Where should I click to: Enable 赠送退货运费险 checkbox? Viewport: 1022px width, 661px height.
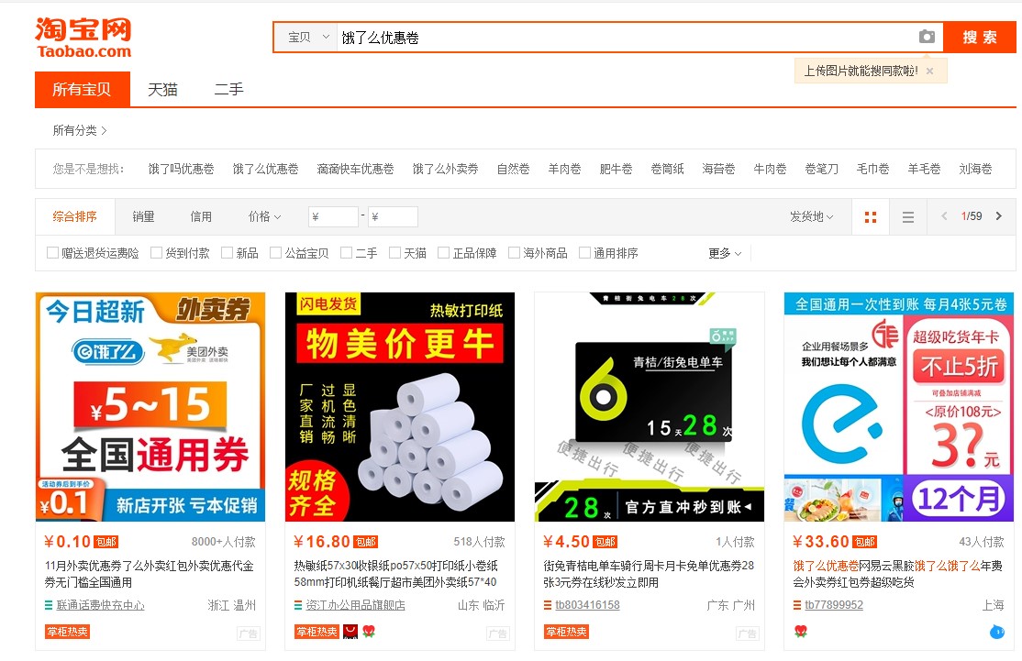(x=53, y=253)
